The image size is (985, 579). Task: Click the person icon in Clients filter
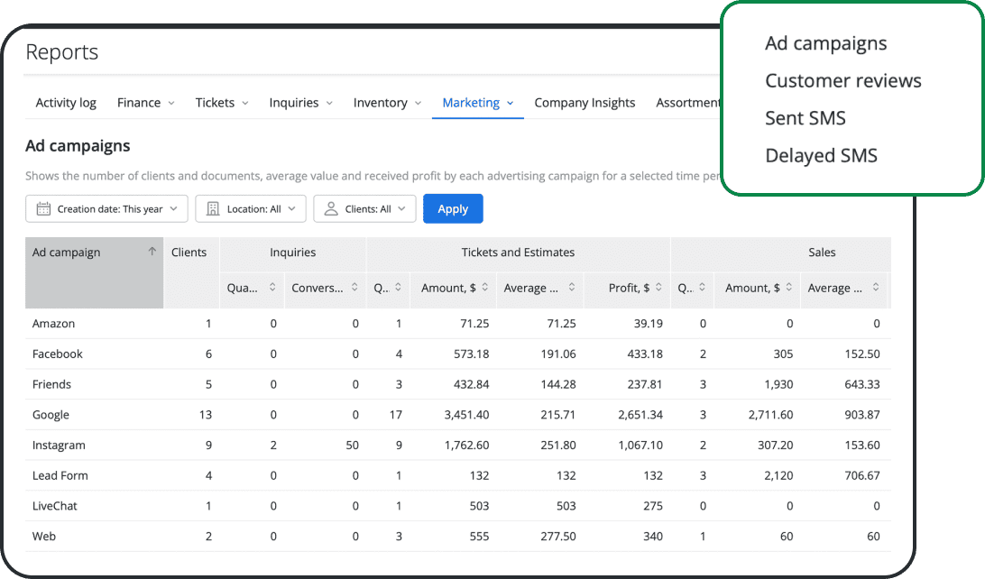(x=332, y=208)
